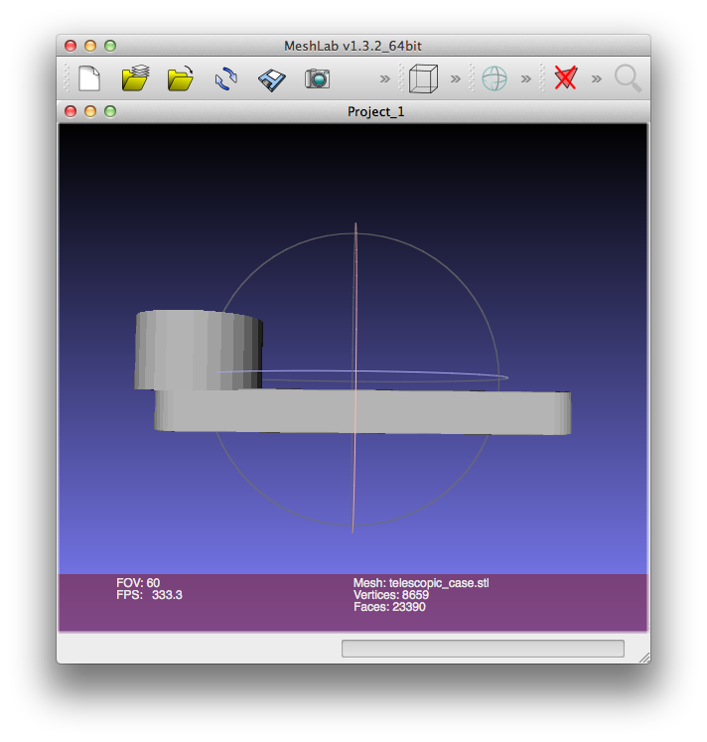Viewport: 707px width, 742px height.
Task: Expand overflow chevron after the globe icon
Action: click(526, 78)
